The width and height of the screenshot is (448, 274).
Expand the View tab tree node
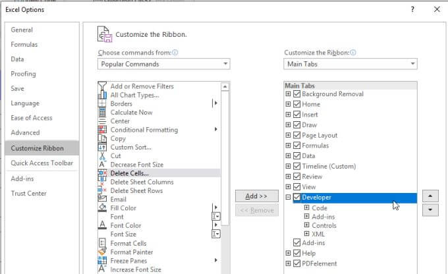coord(288,186)
